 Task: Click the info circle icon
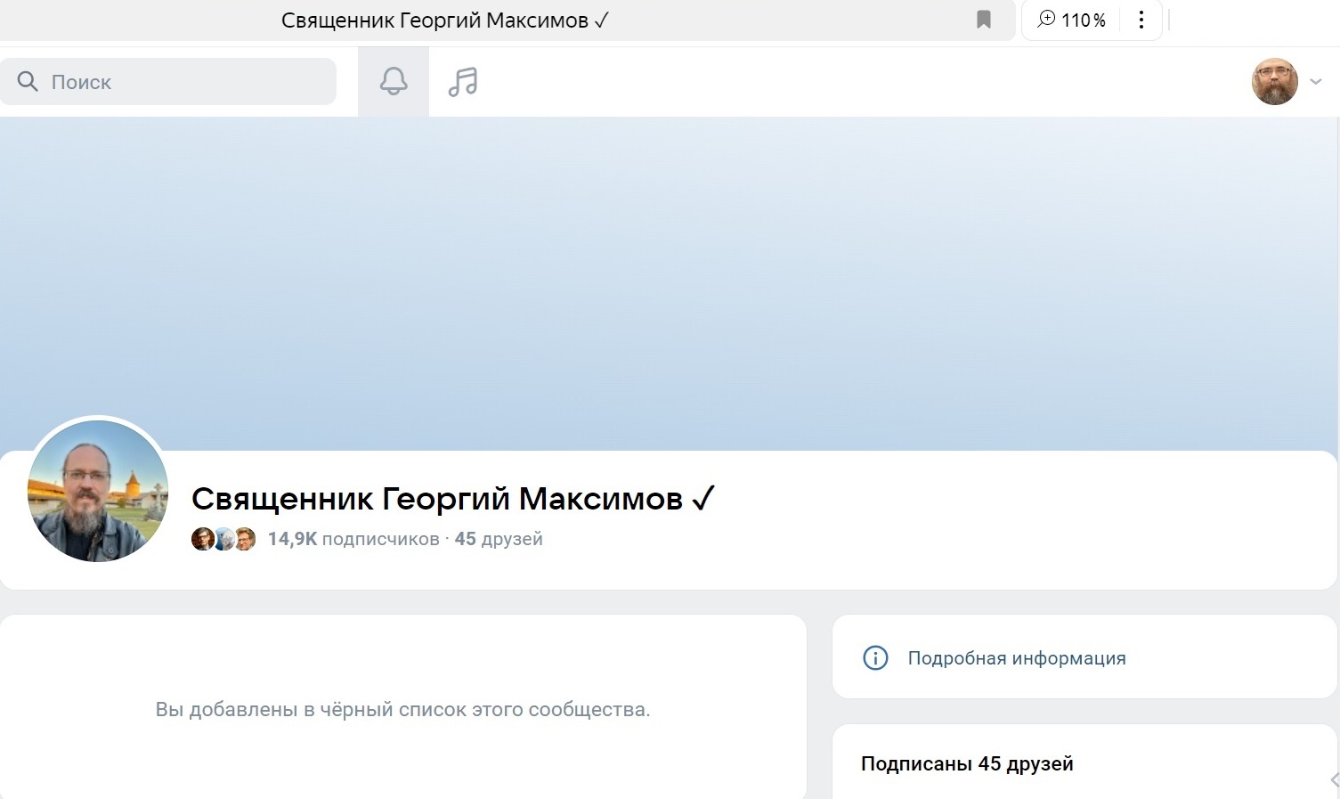[x=875, y=658]
